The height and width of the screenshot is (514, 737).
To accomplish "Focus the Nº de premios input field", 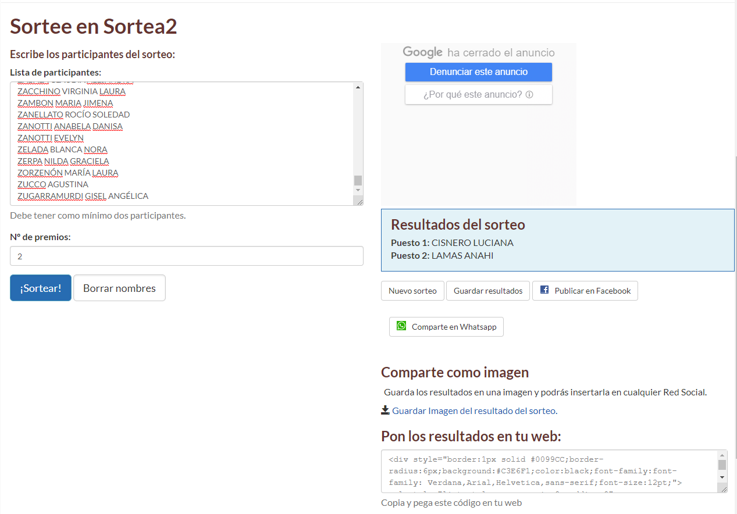I will coord(187,256).
